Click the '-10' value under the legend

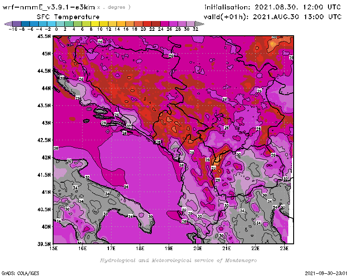coord(13,29)
